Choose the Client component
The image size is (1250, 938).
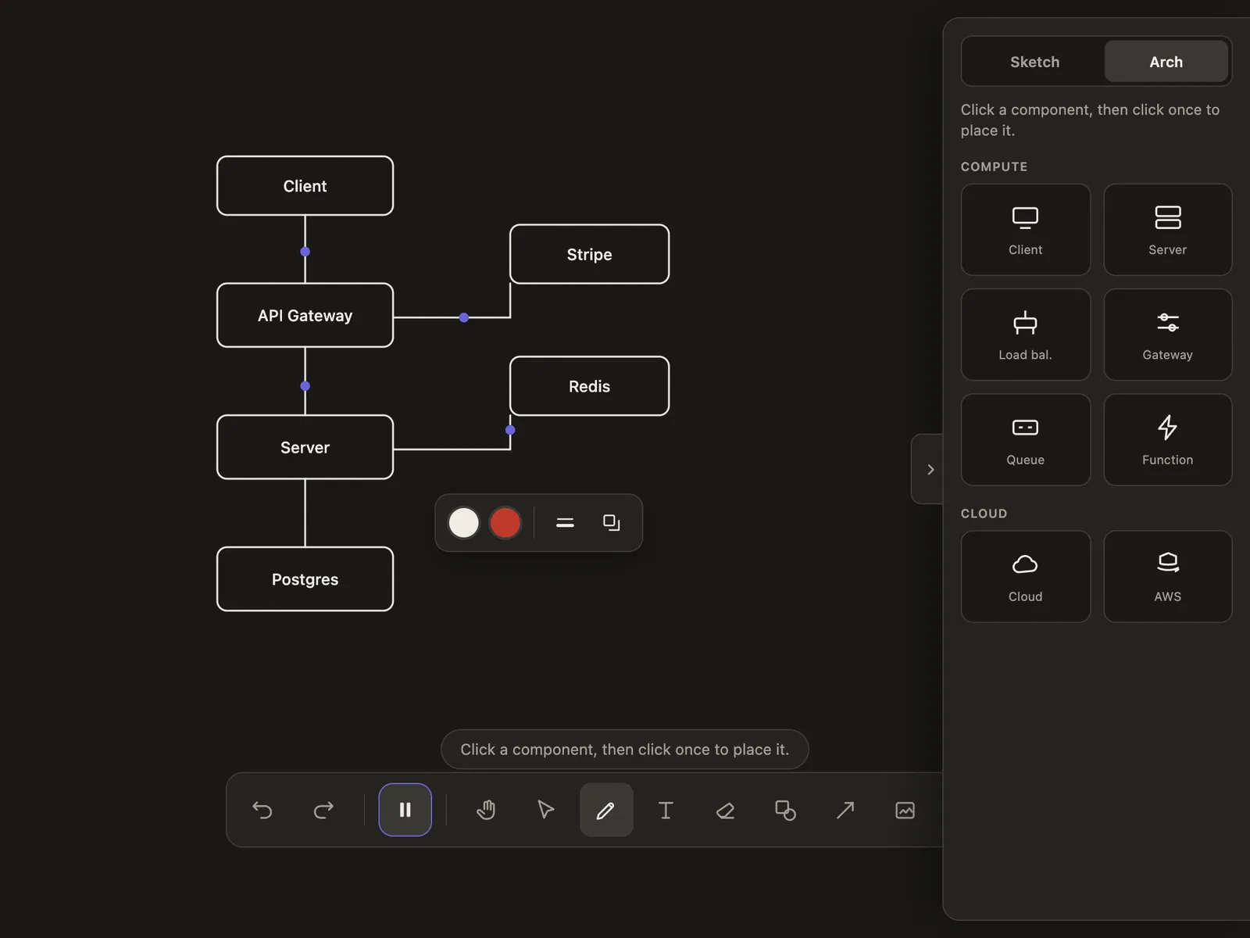pos(1026,230)
